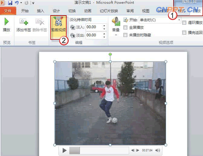
Task: Open the 开始 单击时(C) dropdown
Action: pyautogui.click(x=160, y=20)
